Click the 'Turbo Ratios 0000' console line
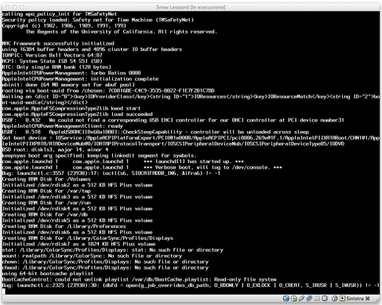This screenshot has width=382, height=305. pyautogui.click(x=71, y=73)
